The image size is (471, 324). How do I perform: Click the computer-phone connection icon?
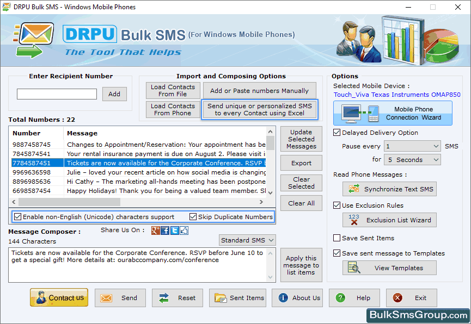[x=361, y=114]
